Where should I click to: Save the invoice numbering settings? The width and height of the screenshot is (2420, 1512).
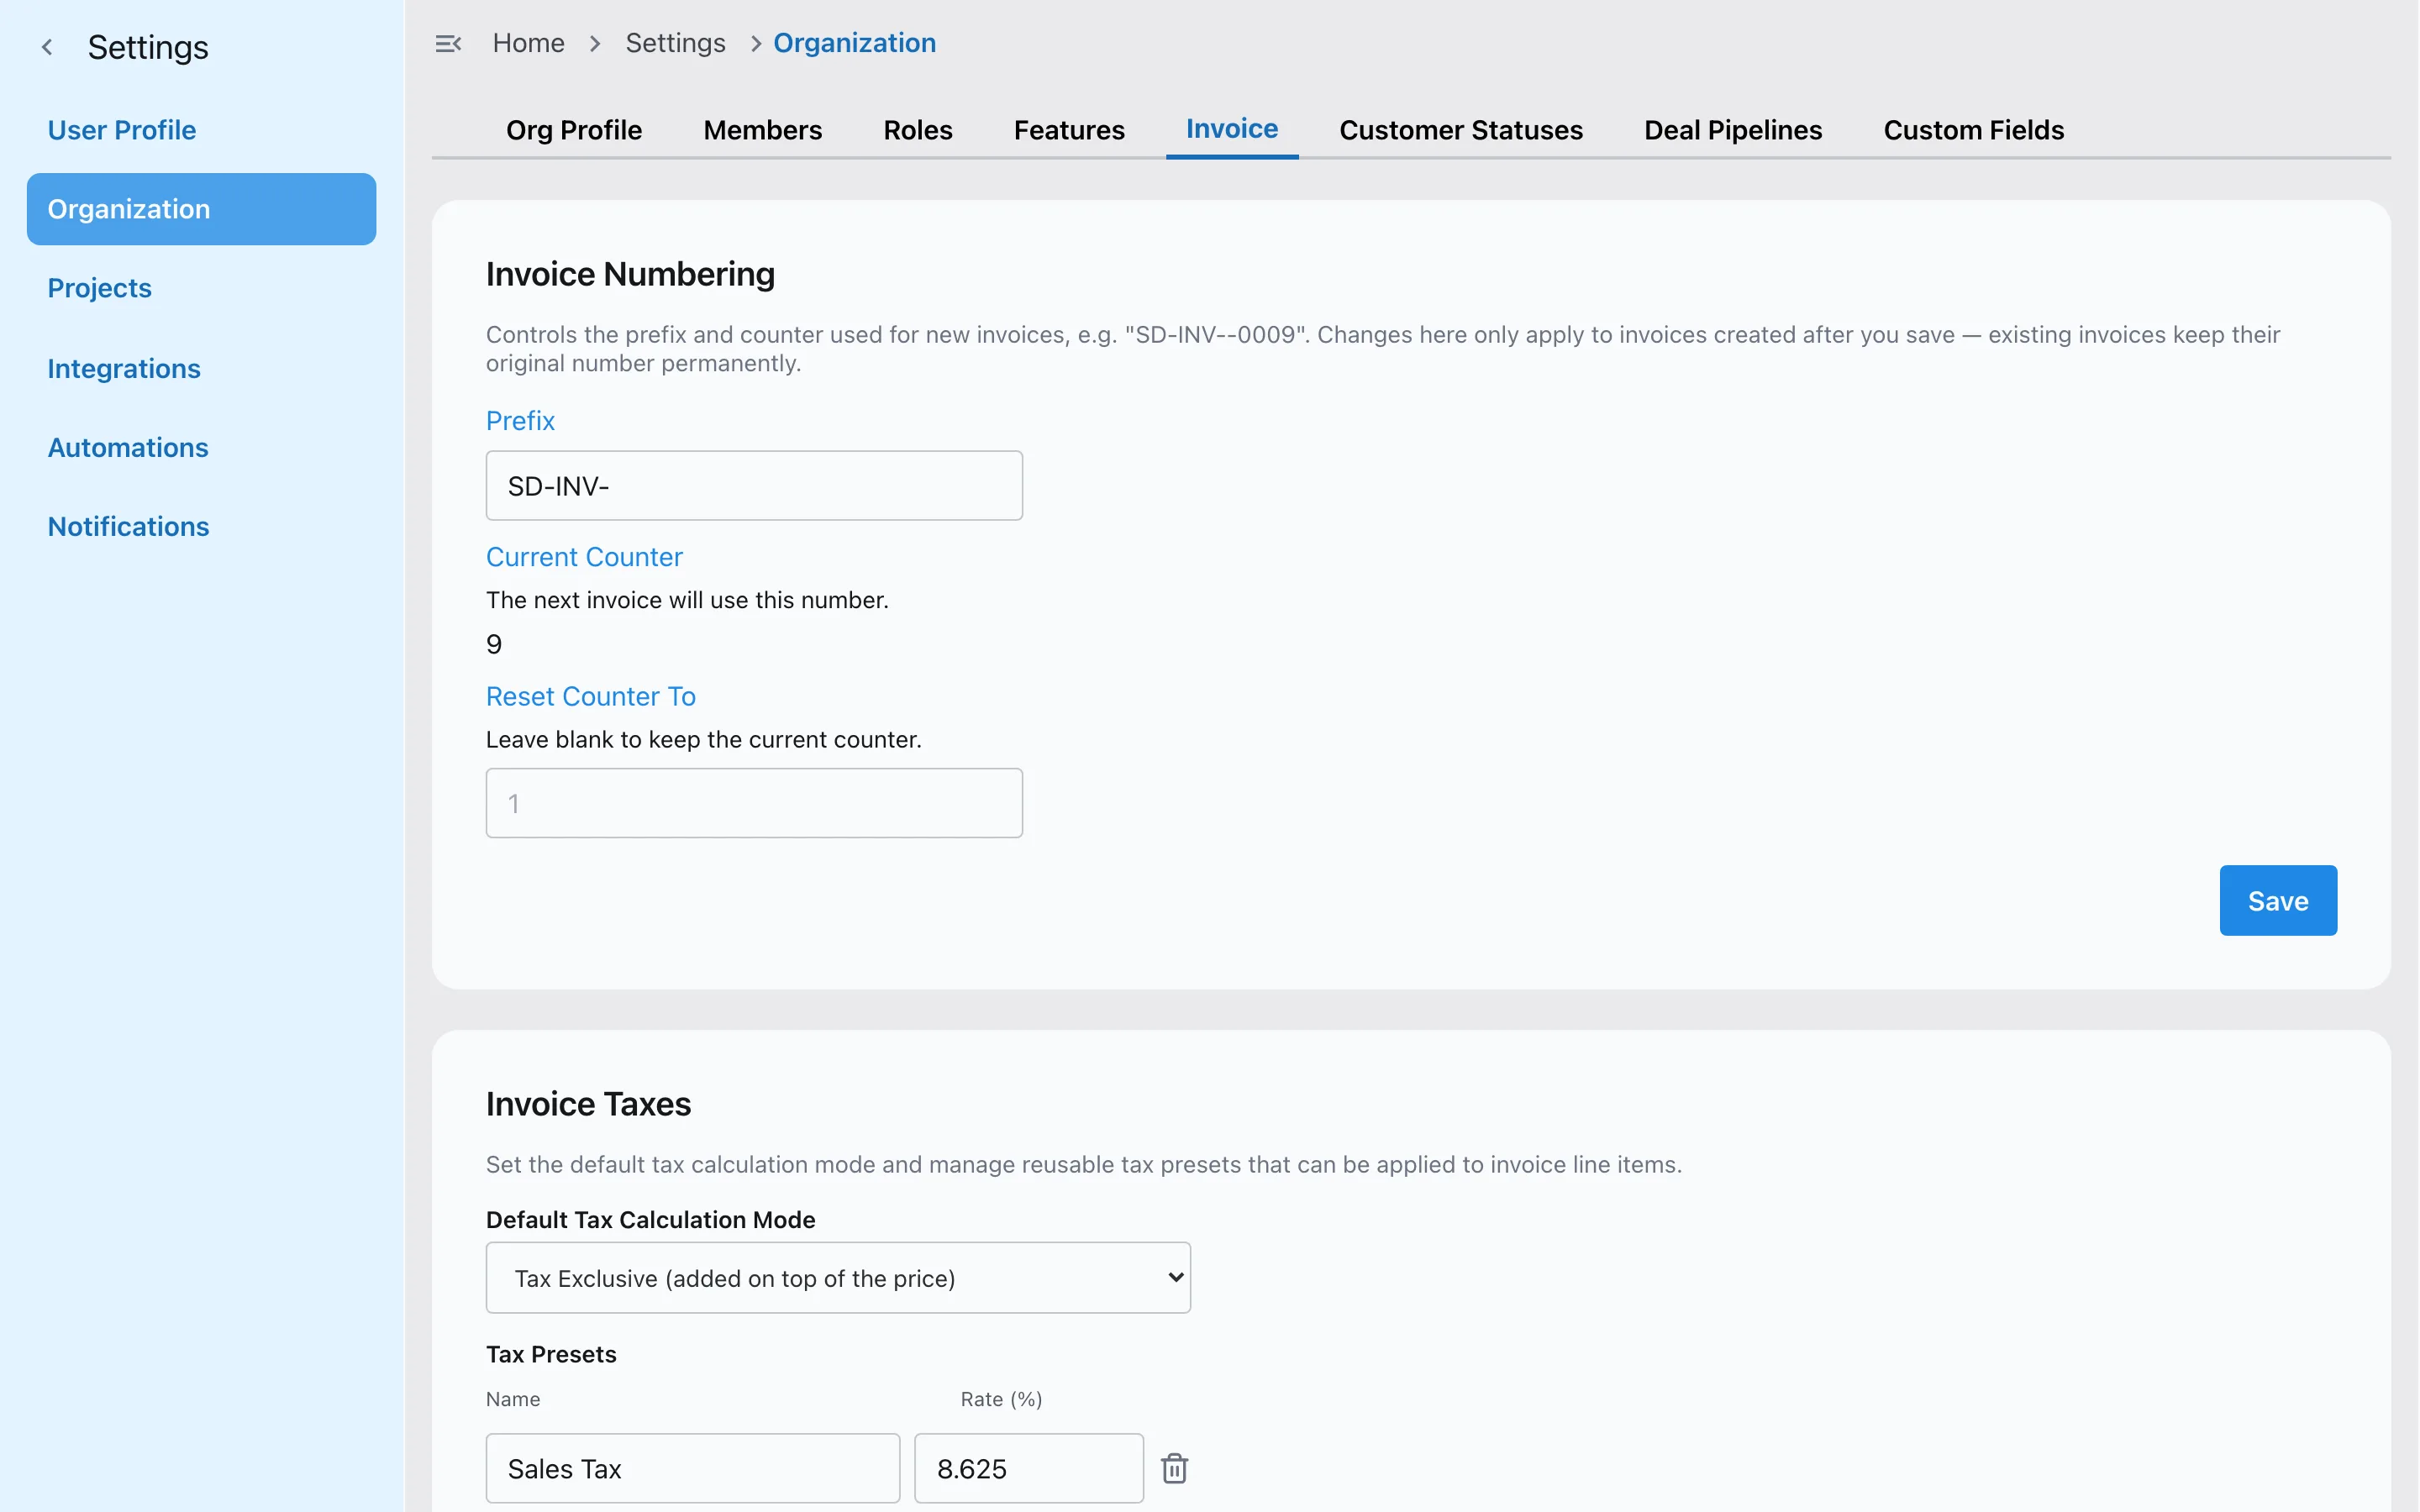point(2277,900)
